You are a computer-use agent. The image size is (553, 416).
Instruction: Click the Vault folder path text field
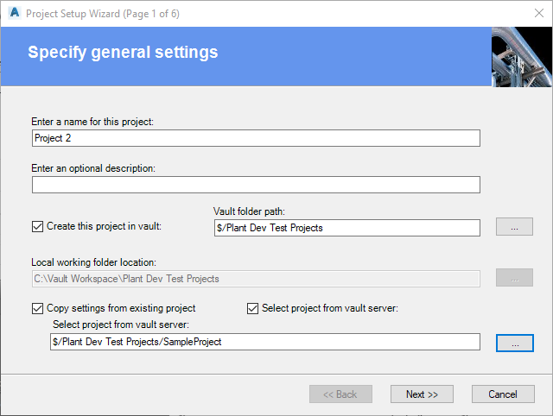click(x=346, y=228)
